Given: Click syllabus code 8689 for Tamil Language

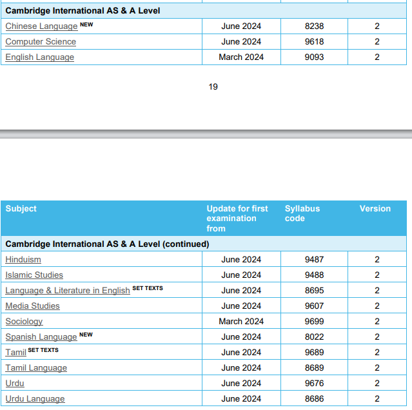Looking at the screenshot, I should [314, 368].
